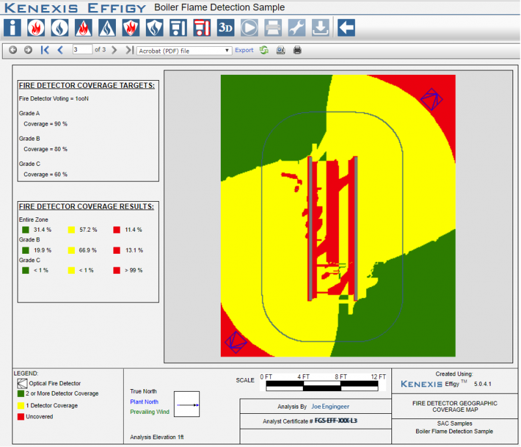Click the wrench settings tool icon

point(297,28)
